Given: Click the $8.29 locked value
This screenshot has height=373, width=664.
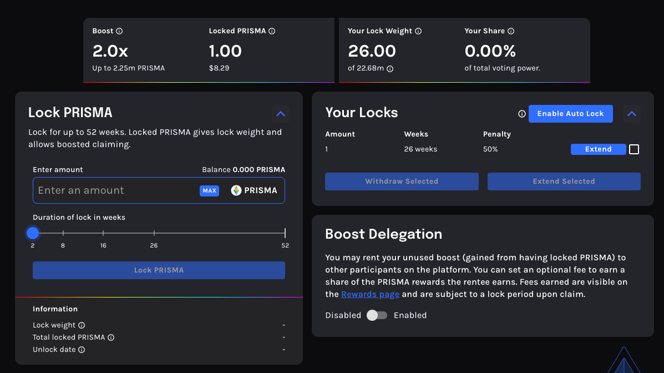Looking at the screenshot, I should [219, 68].
